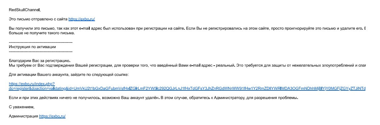Click the 'Это письмо отправлено с сайта' text

(x=38, y=19)
